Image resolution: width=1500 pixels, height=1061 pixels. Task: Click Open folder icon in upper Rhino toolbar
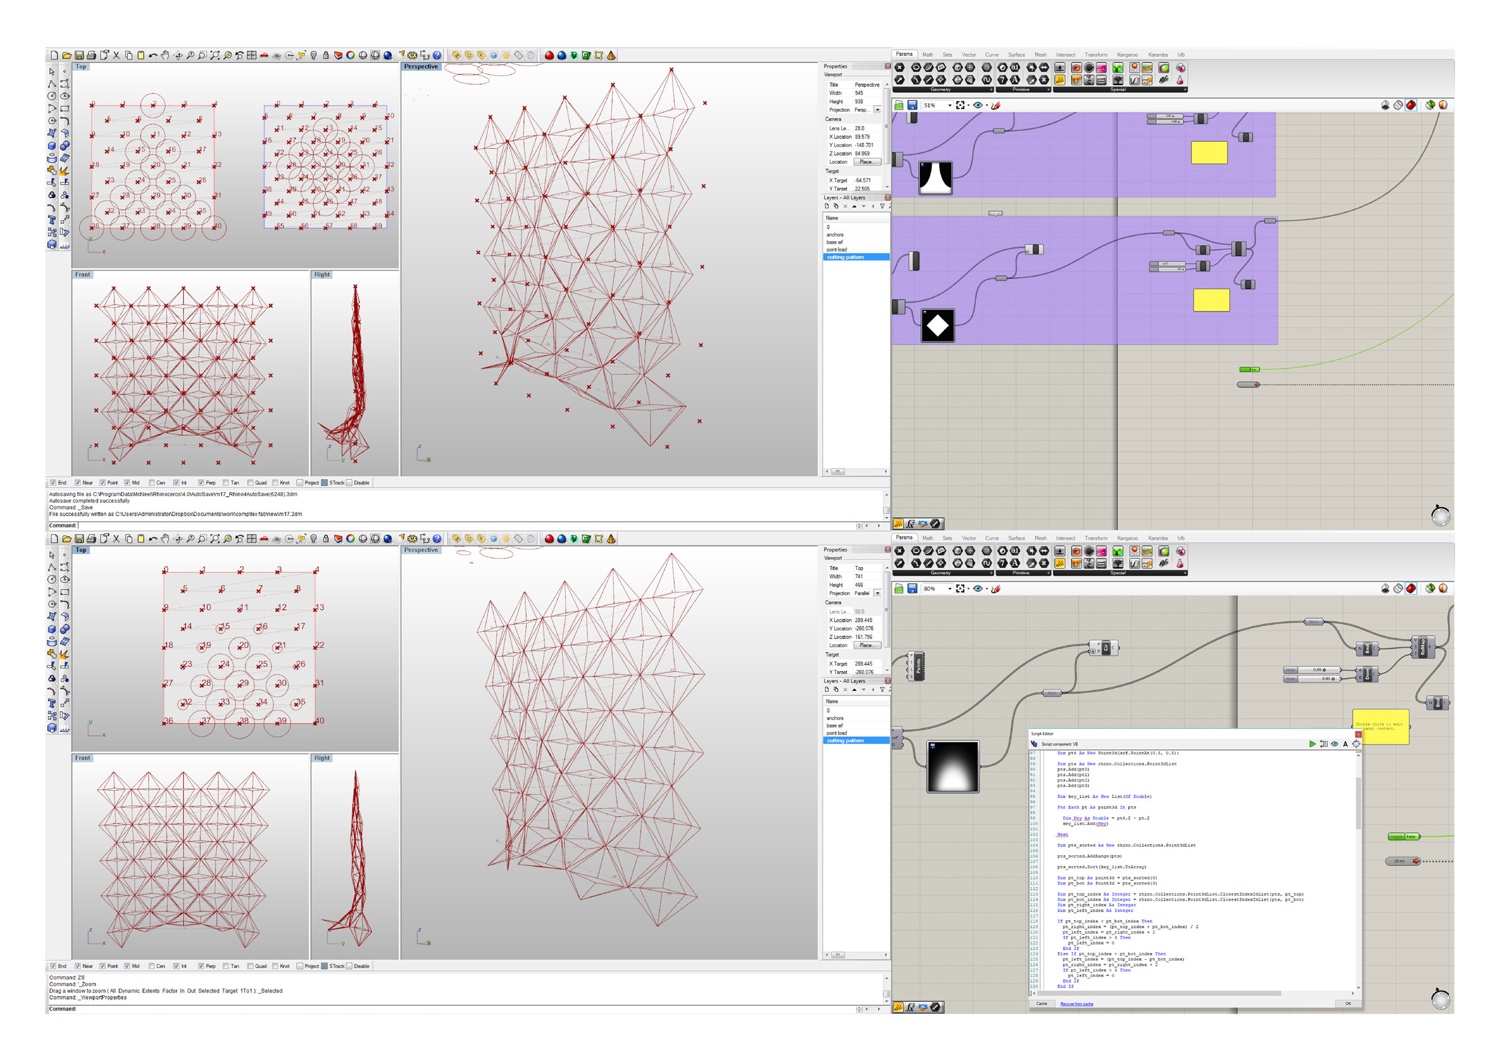[67, 56]
